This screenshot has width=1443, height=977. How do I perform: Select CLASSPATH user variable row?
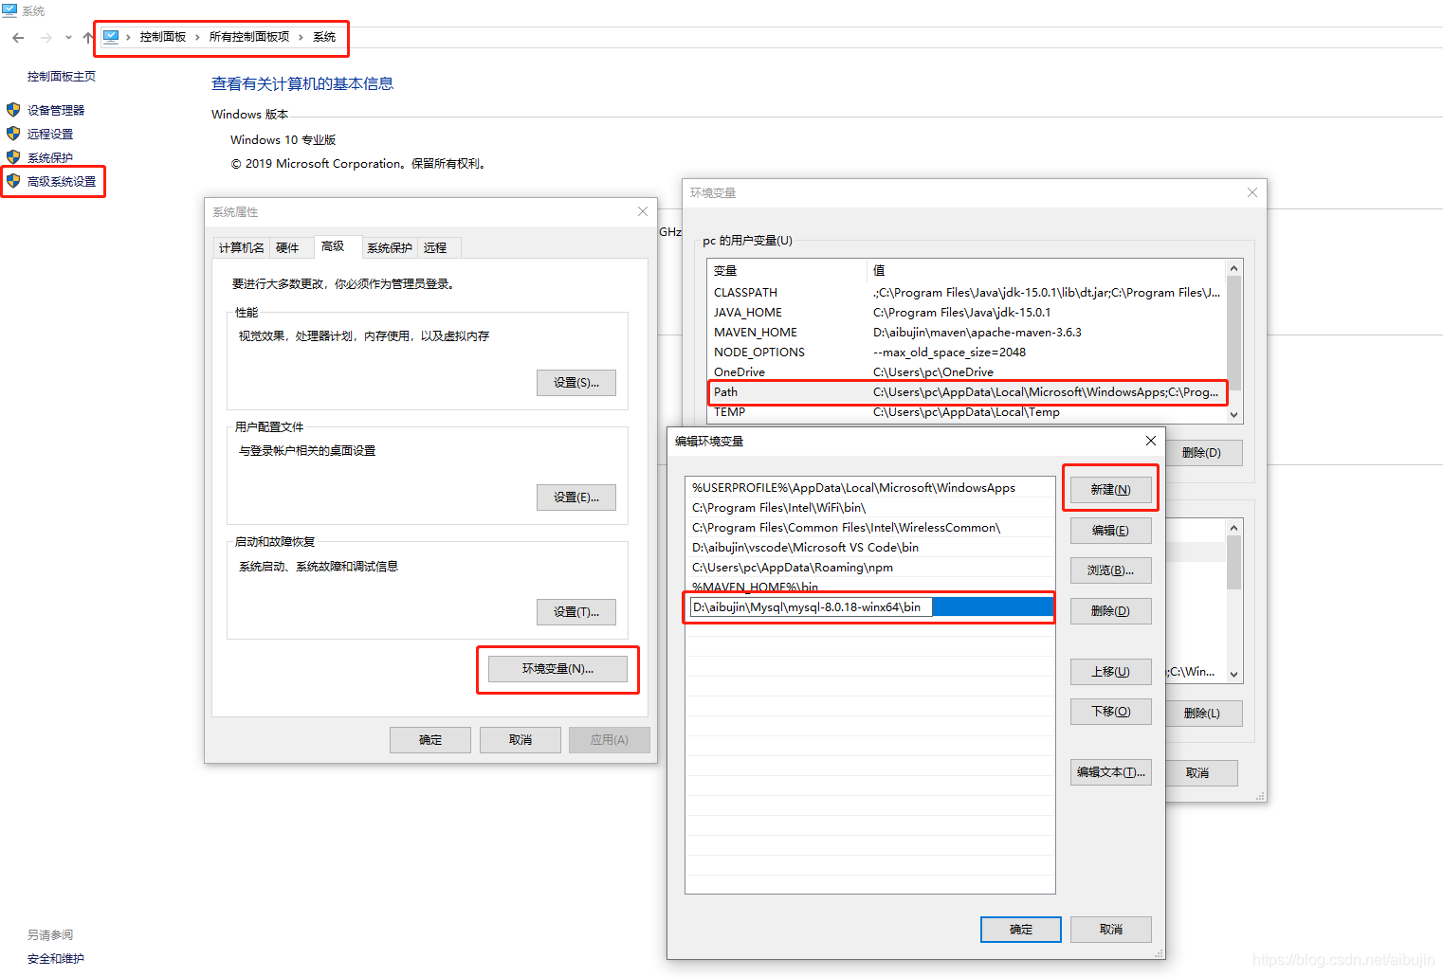pyautogui.click(x=967, y=293)
